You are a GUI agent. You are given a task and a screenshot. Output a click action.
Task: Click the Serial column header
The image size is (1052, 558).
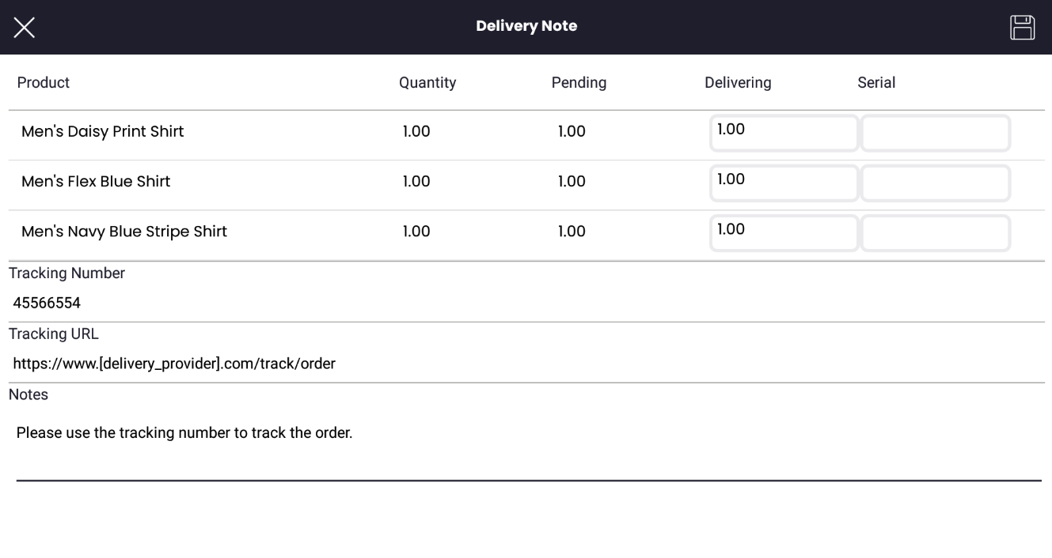(x=876, y=82)
